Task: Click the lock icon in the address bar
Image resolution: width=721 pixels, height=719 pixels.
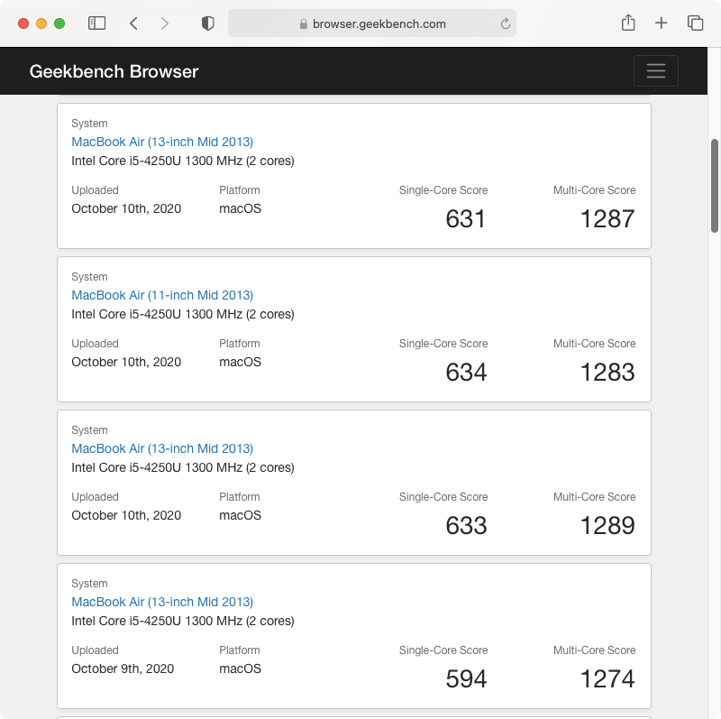Action: [x=303, y=24]
